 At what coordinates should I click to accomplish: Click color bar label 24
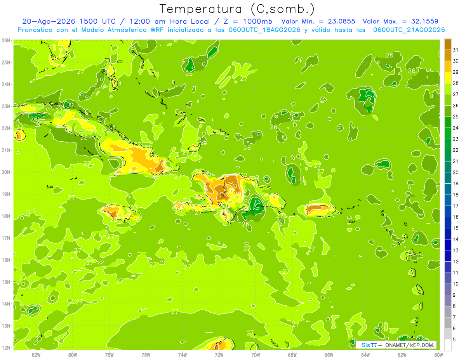click(x=456, y=128)
